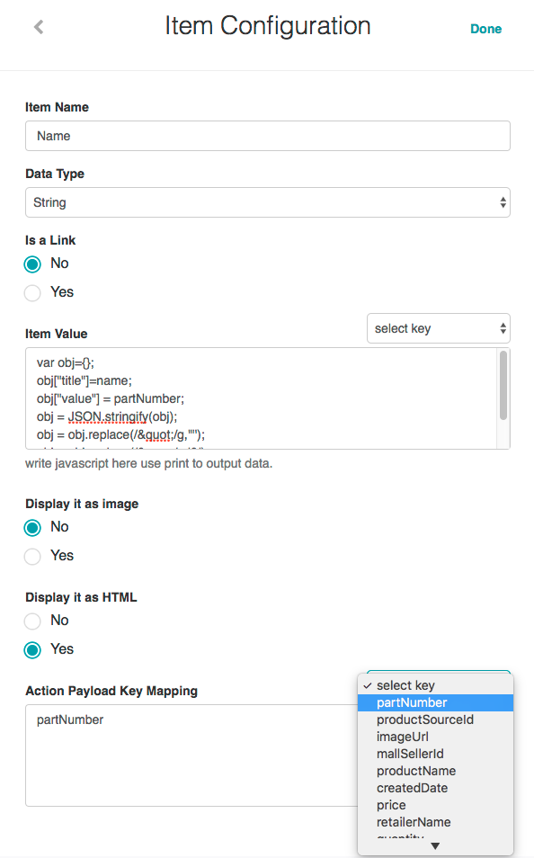Click the Item Value editor scrollbar
The height and width of the screenshot is (858, 534).
503,386
